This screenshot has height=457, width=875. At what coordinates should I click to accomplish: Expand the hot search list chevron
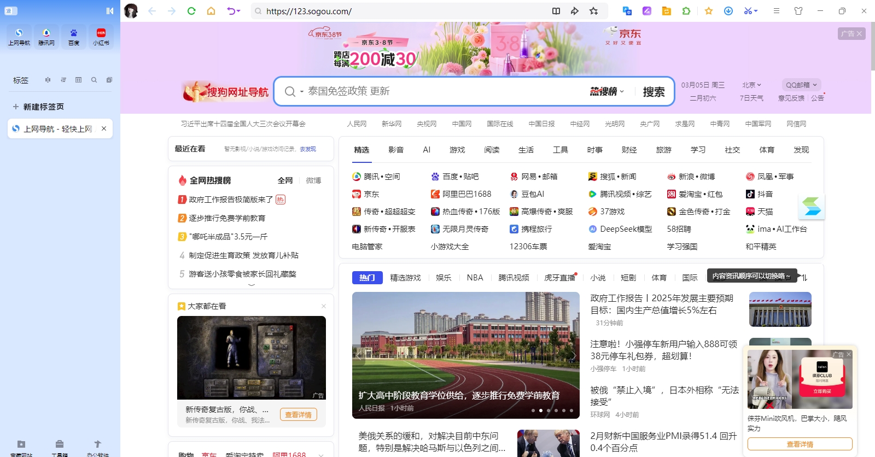[x=252, y=285]
